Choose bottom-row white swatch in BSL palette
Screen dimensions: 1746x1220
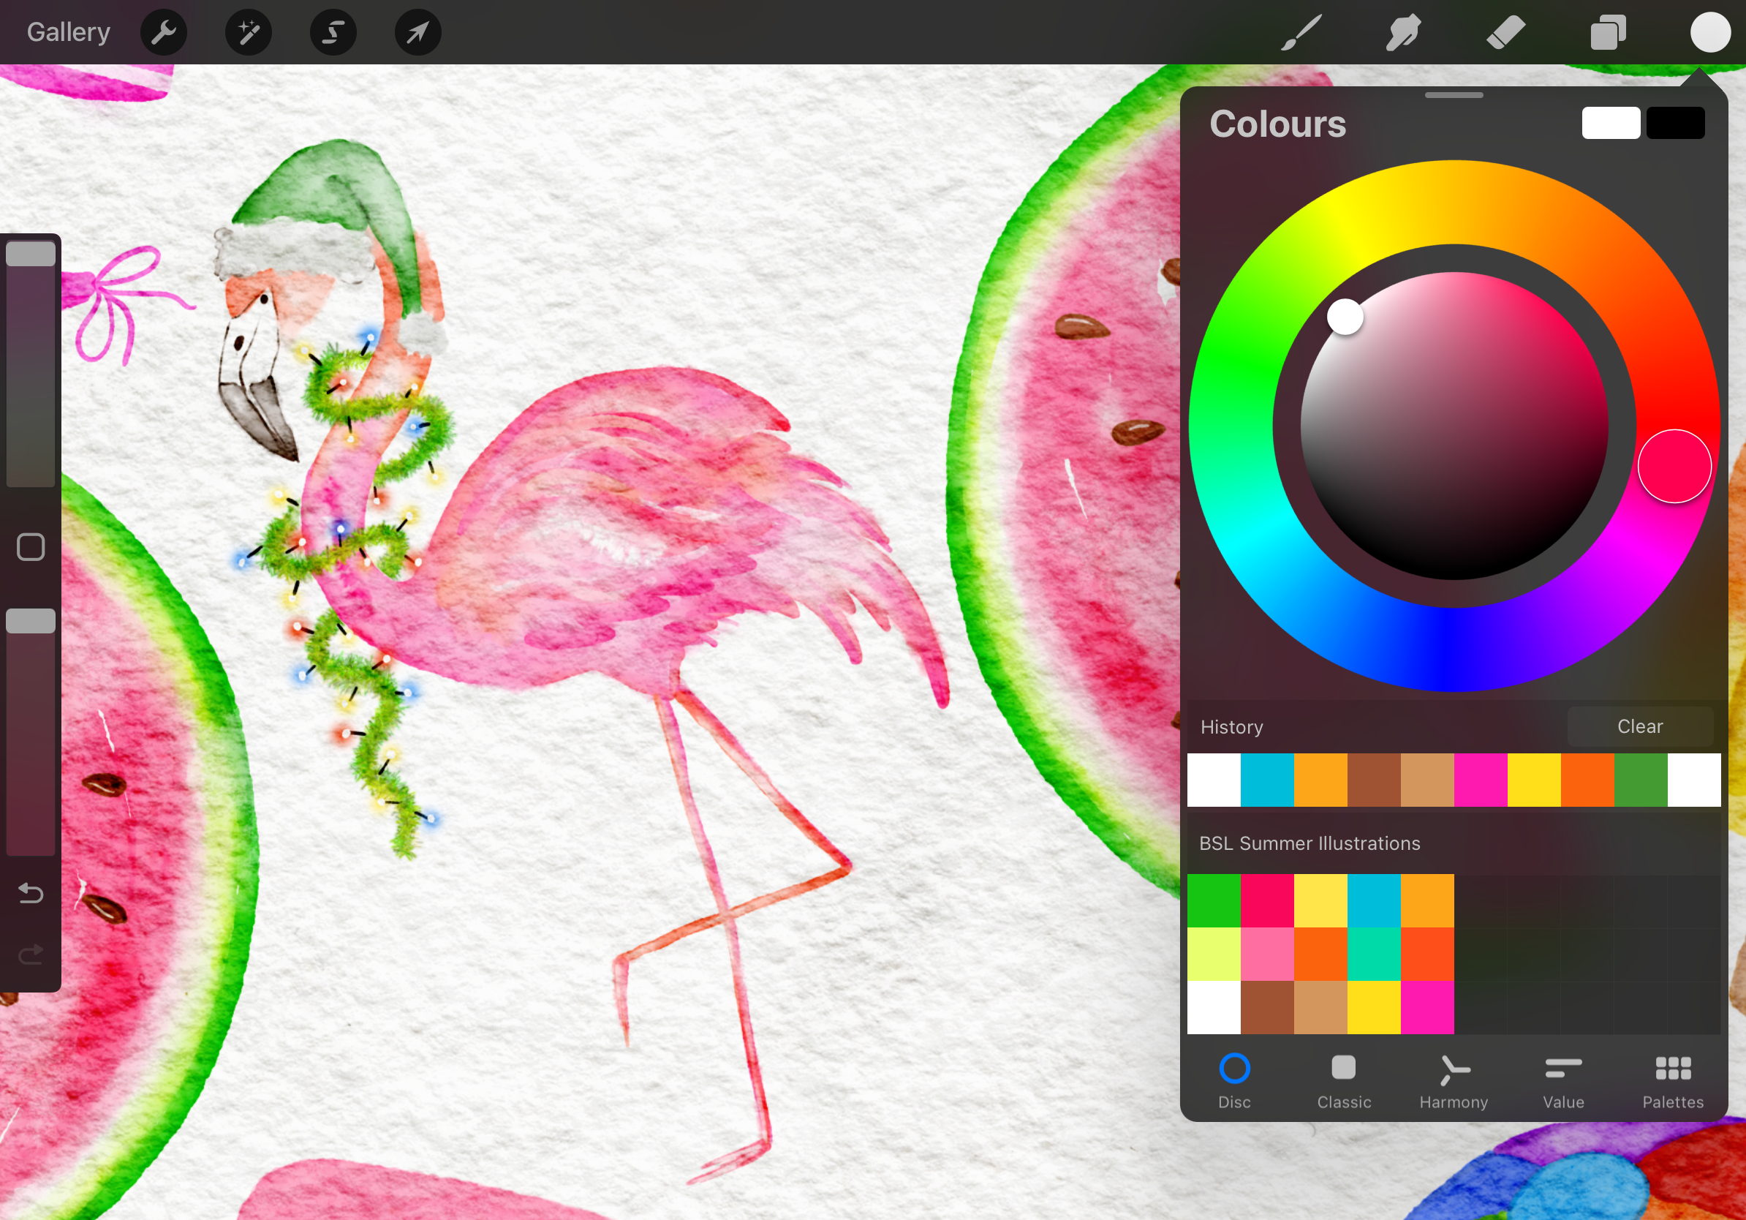(1214, 1007)
